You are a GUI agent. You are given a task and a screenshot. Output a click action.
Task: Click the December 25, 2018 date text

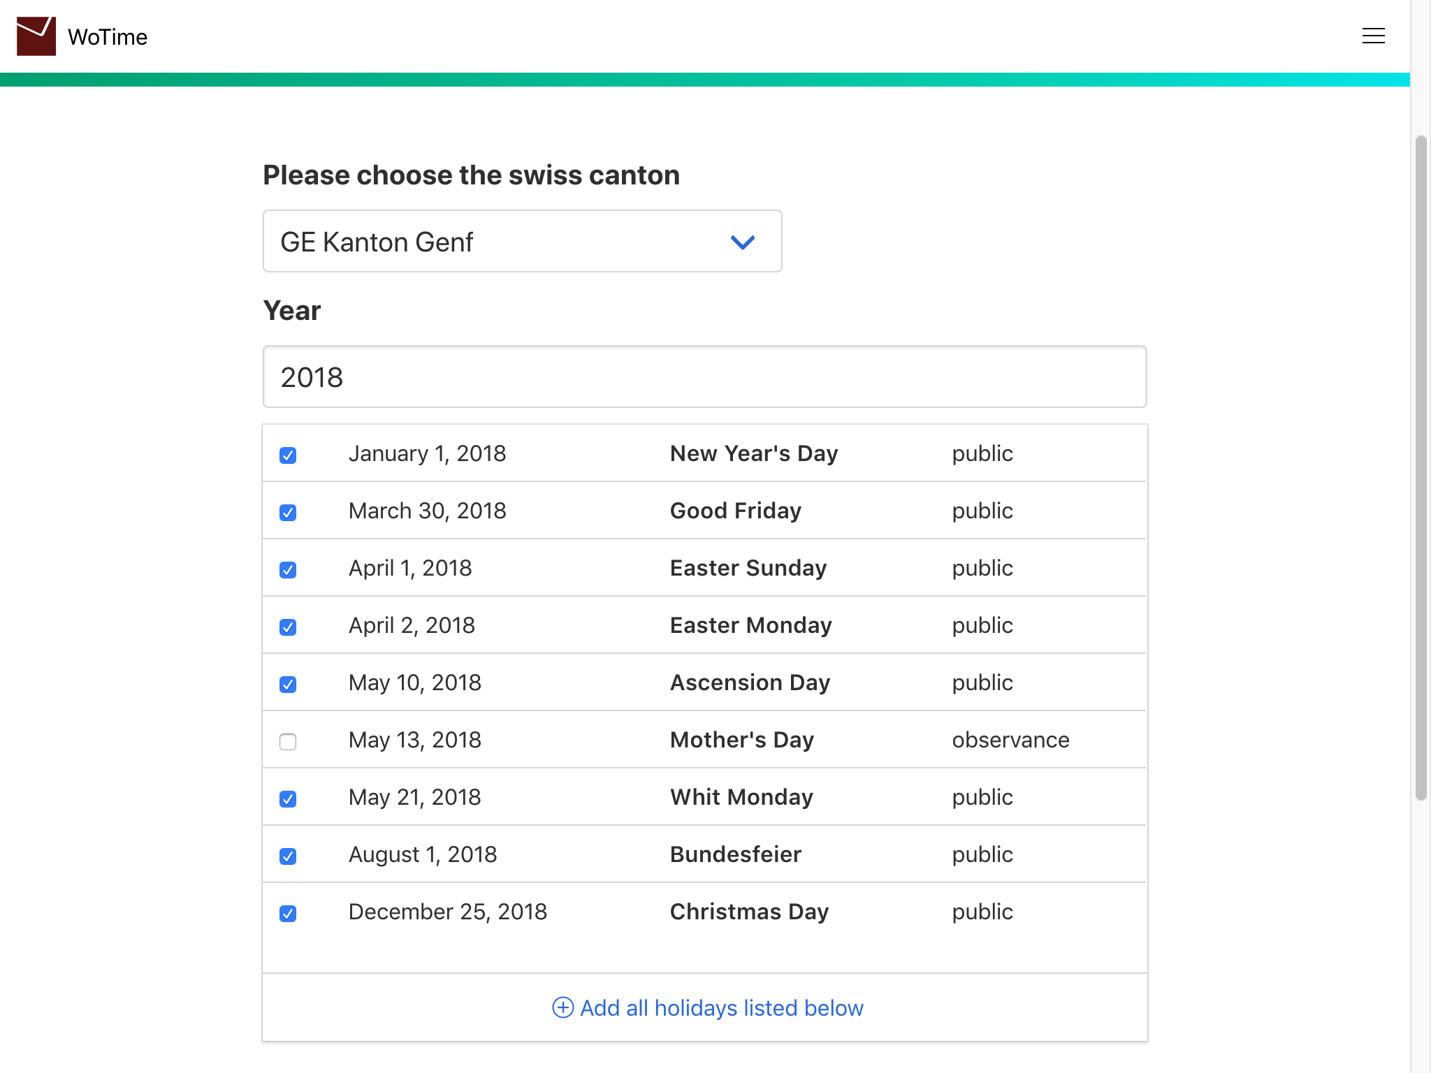pos(447,912)
